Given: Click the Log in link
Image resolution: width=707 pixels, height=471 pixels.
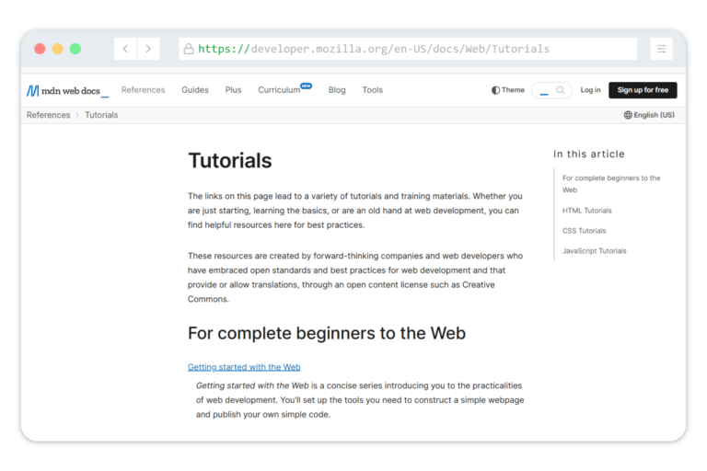Looking at the screenshot, I should coord(590,90).
